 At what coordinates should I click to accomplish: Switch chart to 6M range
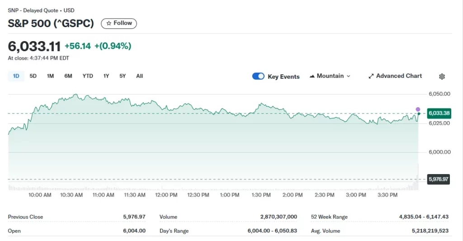(68, 76)
